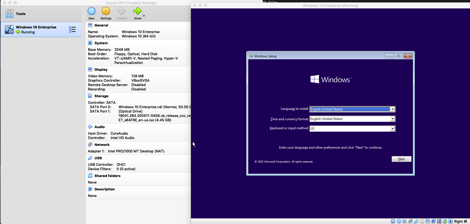Screen dimensions: 470x224
Task: Click Next in Windows Setup
Action: click(401, 159)
